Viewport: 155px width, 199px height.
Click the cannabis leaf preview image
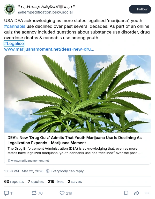tap(78, 94)
